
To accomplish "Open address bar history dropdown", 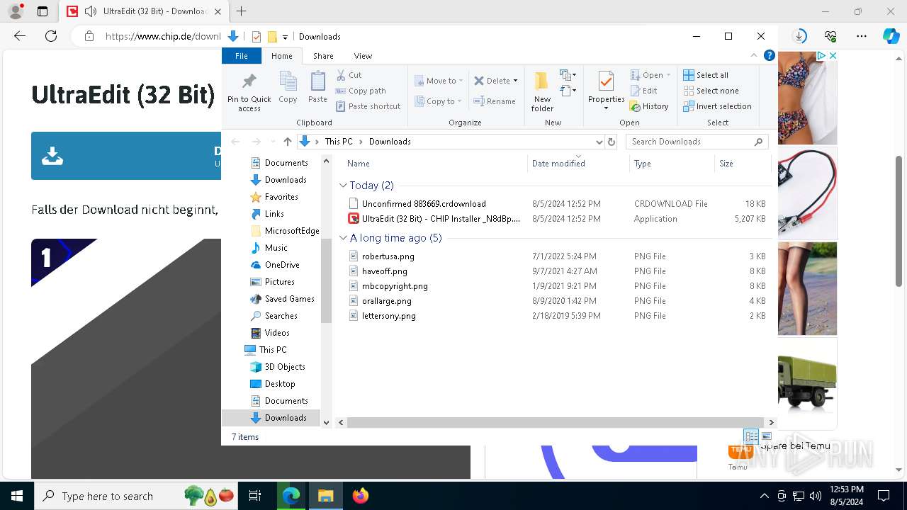I will pyautogui.click(x=599, y=142).
